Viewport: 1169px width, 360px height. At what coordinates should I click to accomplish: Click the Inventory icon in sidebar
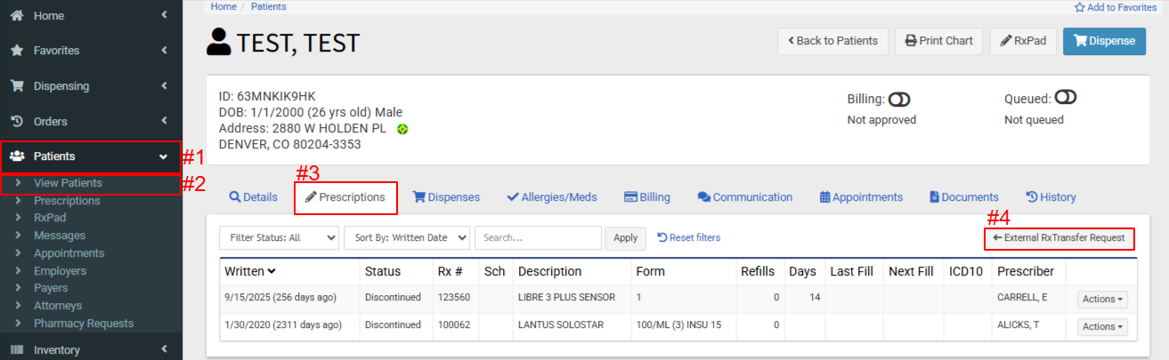pos(16,350)
